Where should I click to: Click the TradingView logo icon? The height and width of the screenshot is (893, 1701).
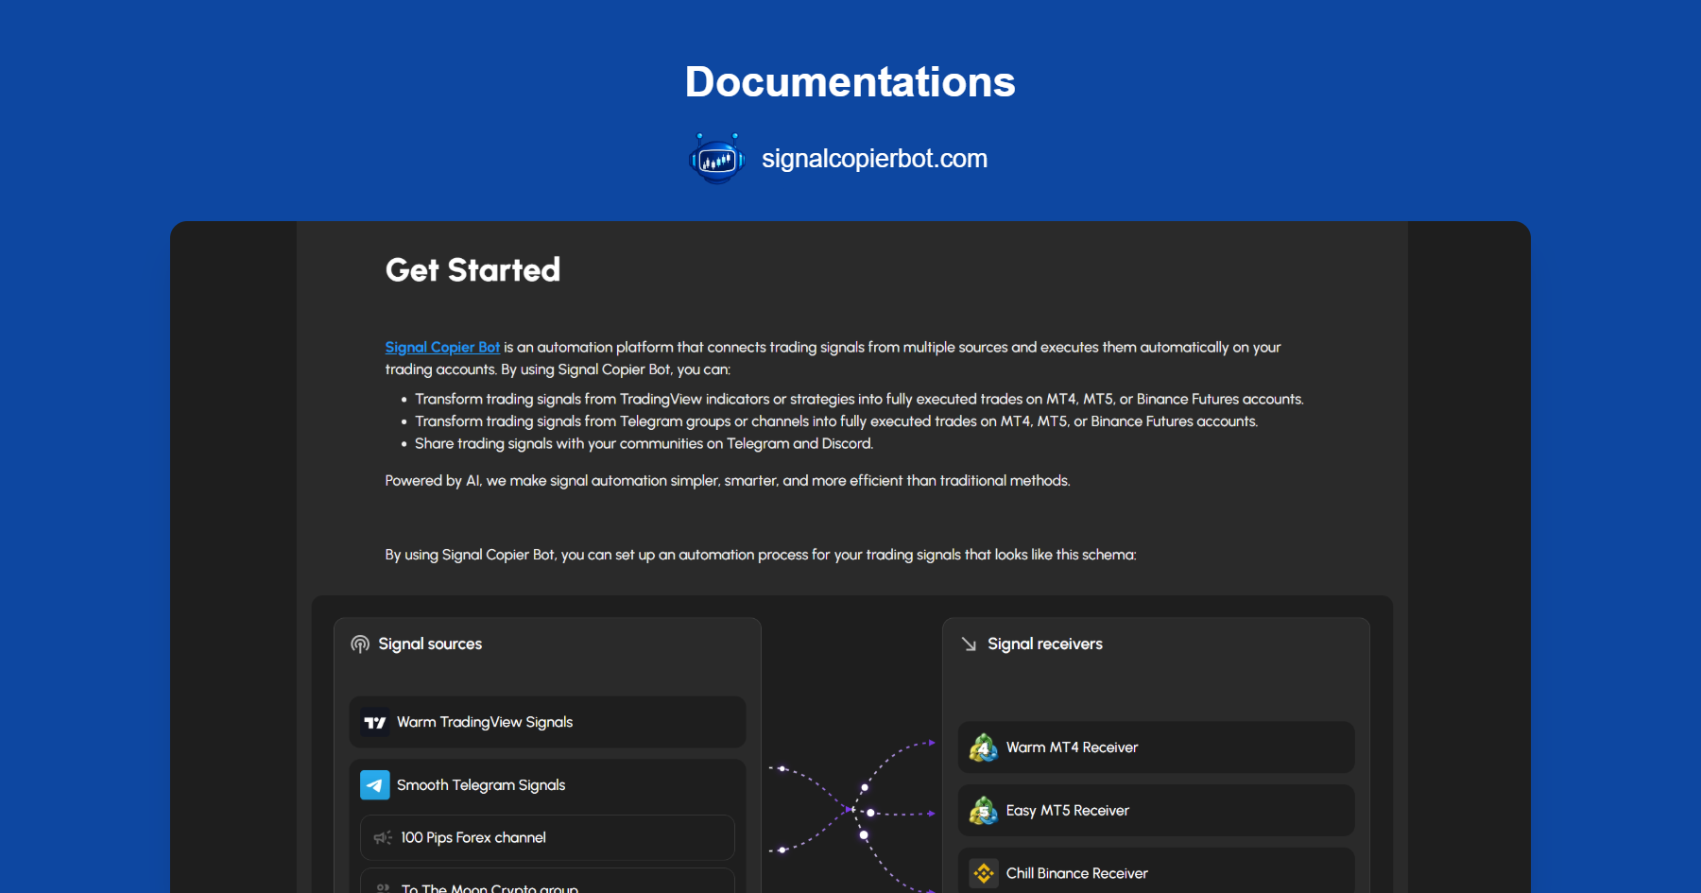(375, 723)
